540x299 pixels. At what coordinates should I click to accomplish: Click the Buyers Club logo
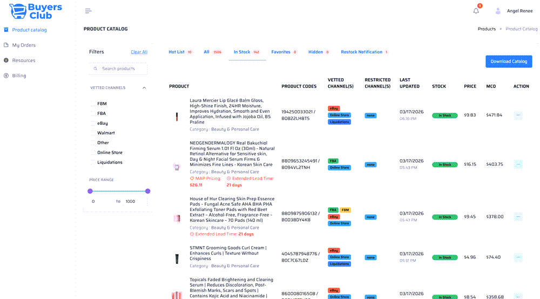click(36, 11)
